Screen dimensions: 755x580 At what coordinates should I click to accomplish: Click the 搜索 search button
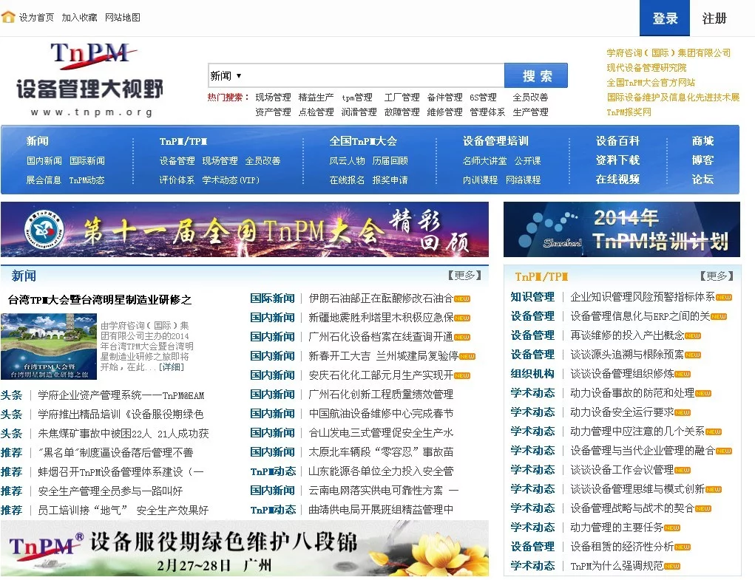pos(536,75)
